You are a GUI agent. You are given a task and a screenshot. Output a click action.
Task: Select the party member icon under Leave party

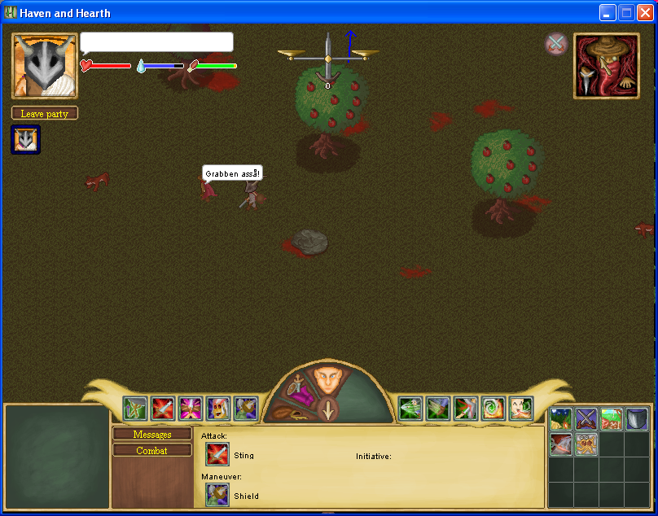pos(25,140)
